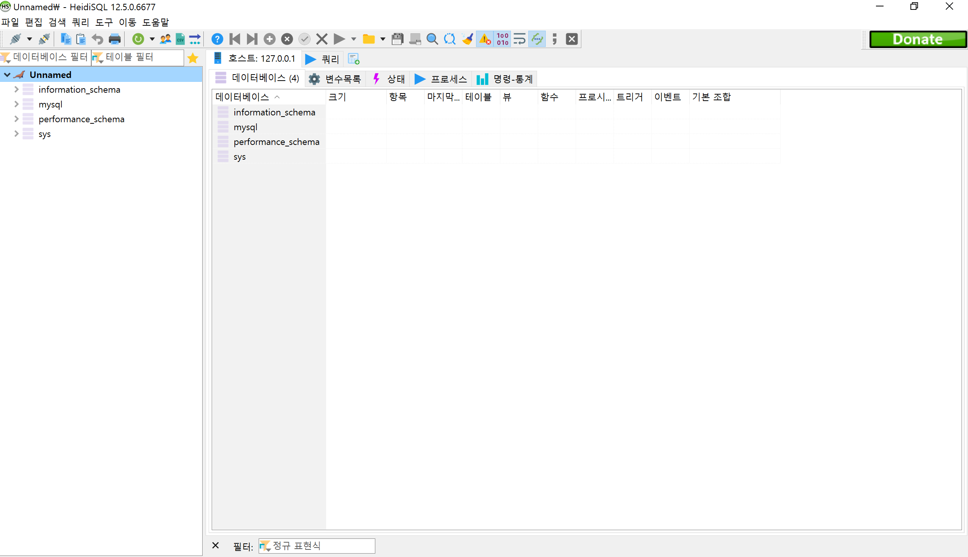The height and width of the screenshot is (557, 968).
Task: Switch to the 변수목록 tab
Action: pos(336,79)
